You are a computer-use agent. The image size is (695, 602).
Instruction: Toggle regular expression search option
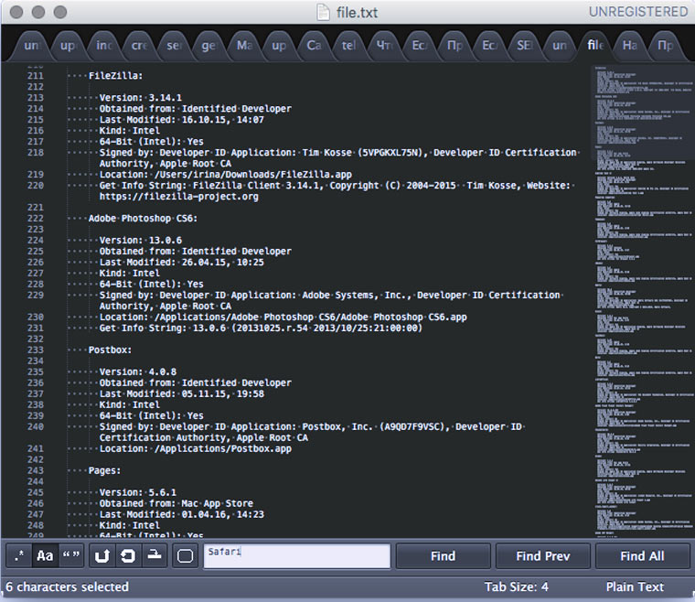coord(19,556)
